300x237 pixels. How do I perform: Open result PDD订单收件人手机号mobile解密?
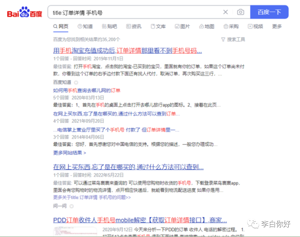pyautogui.click(x=140, y=220)
